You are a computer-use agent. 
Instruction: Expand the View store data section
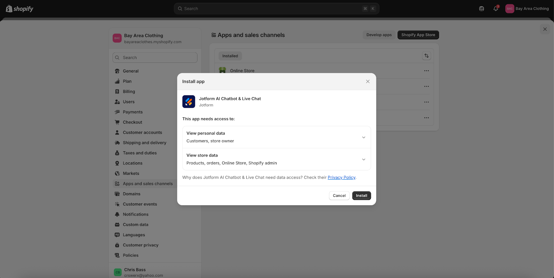[x=277, y=159]
